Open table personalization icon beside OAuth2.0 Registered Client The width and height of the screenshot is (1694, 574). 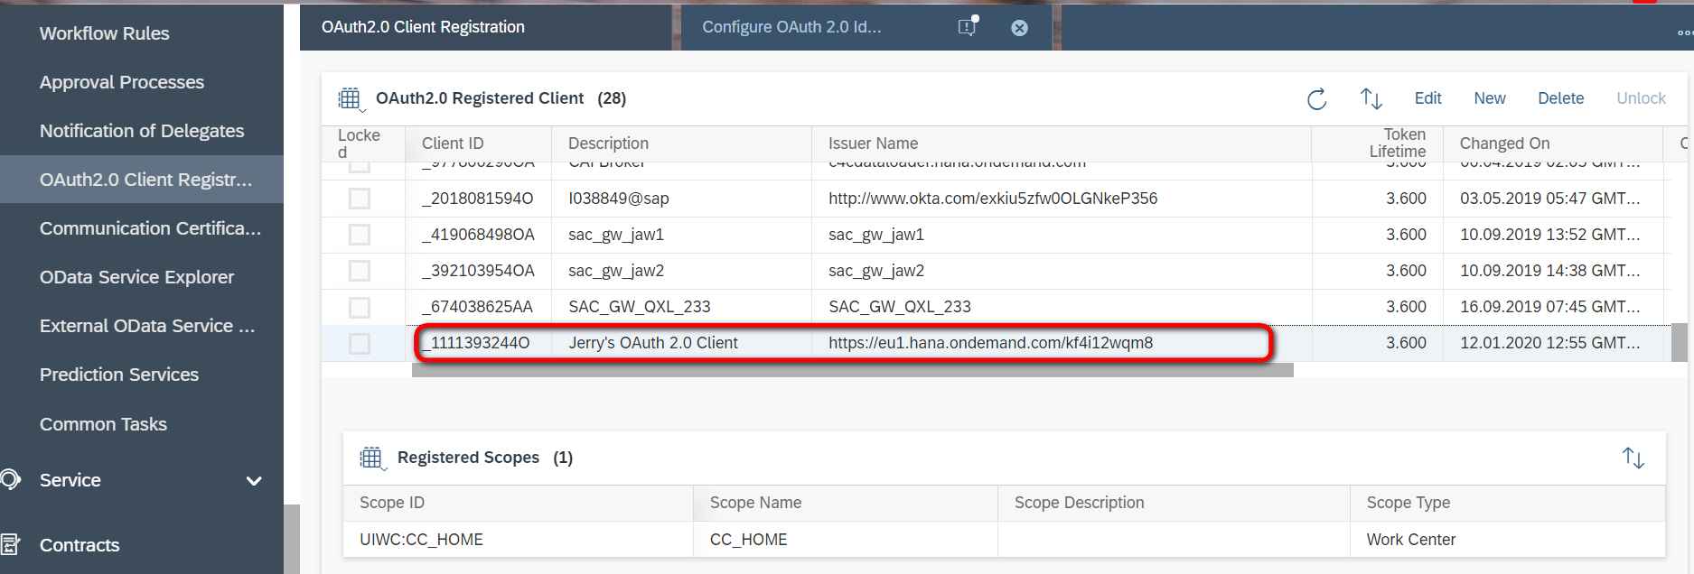pos(351,99)
